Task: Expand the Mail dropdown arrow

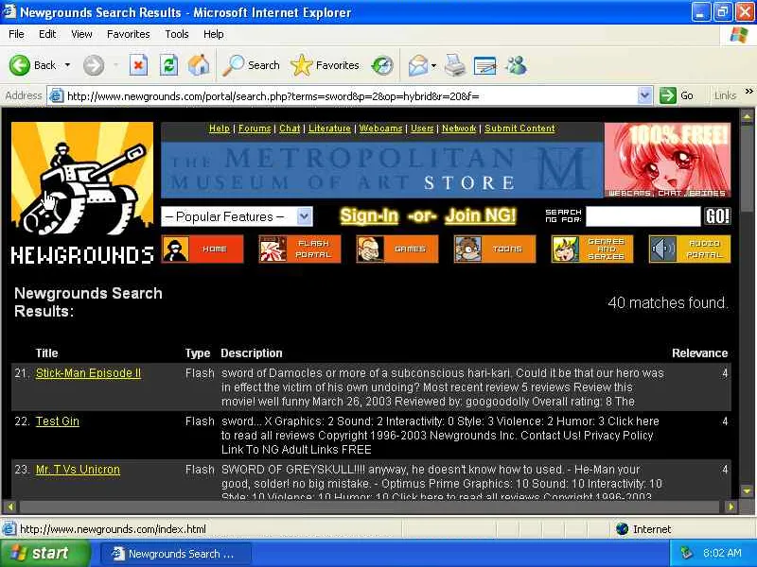Action: coord(433,65)
